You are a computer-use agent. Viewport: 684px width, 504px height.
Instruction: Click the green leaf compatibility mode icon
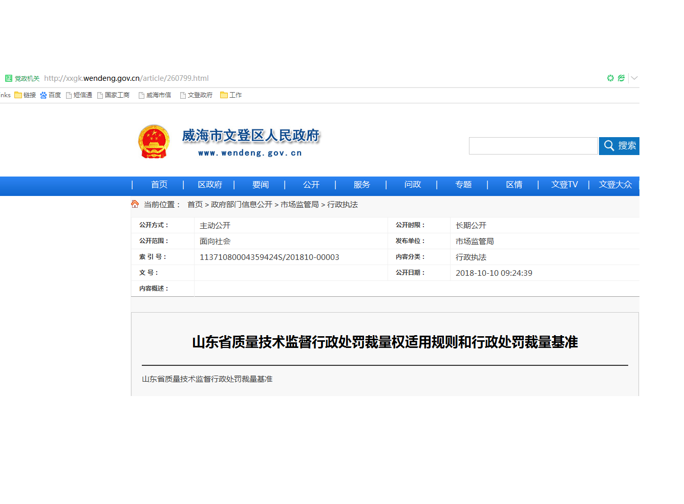pos(621,78)
